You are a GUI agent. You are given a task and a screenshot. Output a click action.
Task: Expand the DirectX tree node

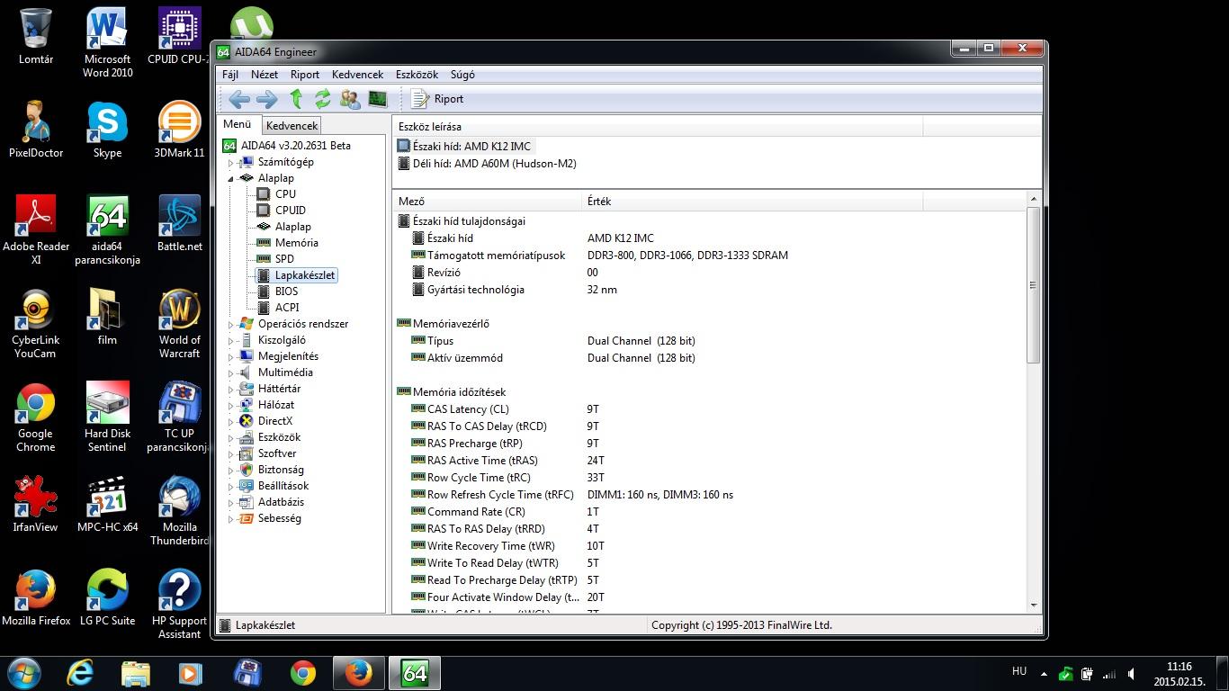point(230,421)
